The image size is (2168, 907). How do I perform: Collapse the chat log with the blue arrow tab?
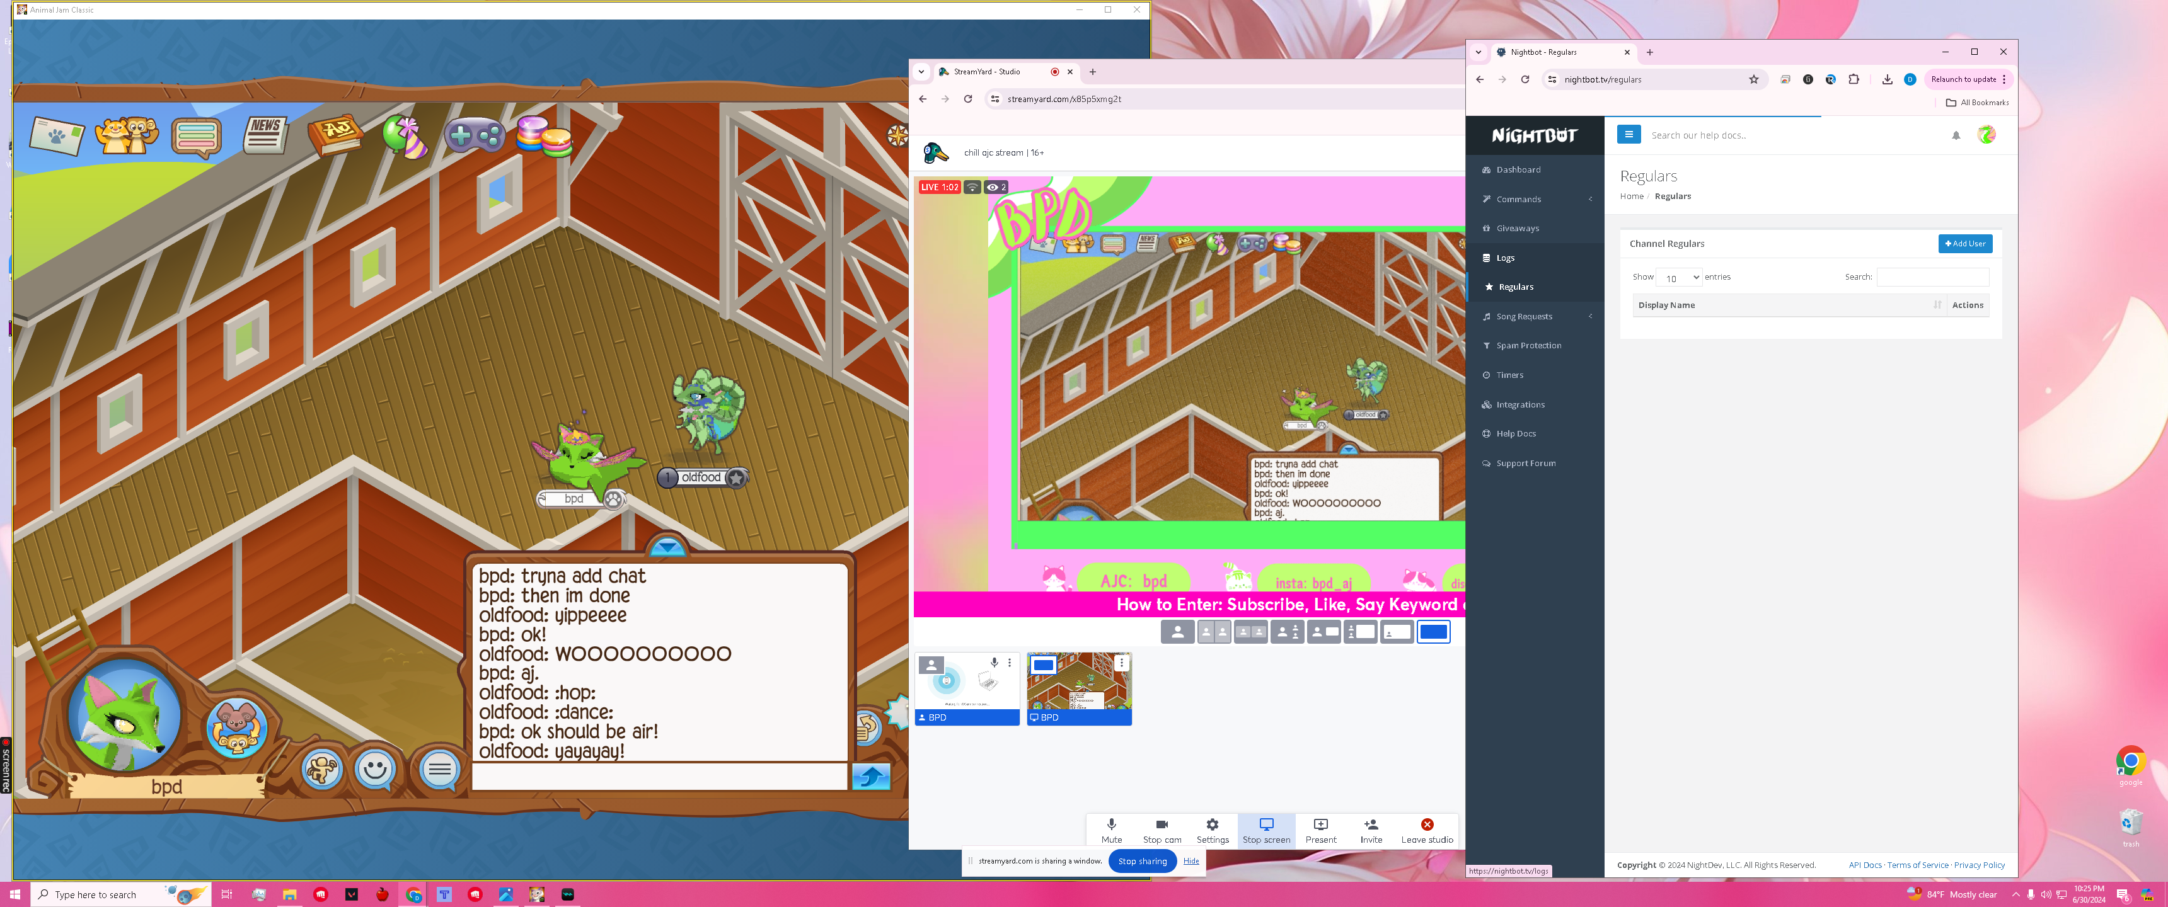[668, 546]
